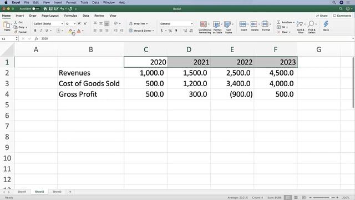Click the Format painter brush
This screenshot has height=200, width=355.
pos(20,32)
